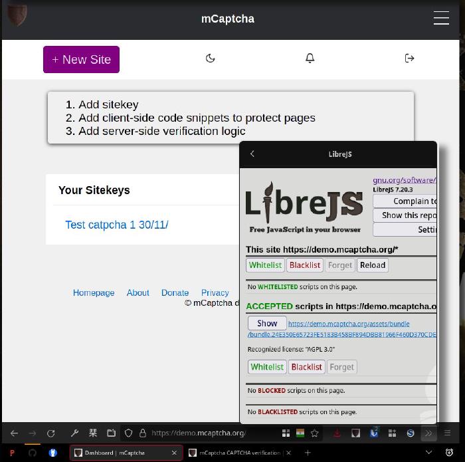The width and height of the screenshot is (465, 462).
Task: Click the folder icon in browser toolbar
Action: [111, 433]
